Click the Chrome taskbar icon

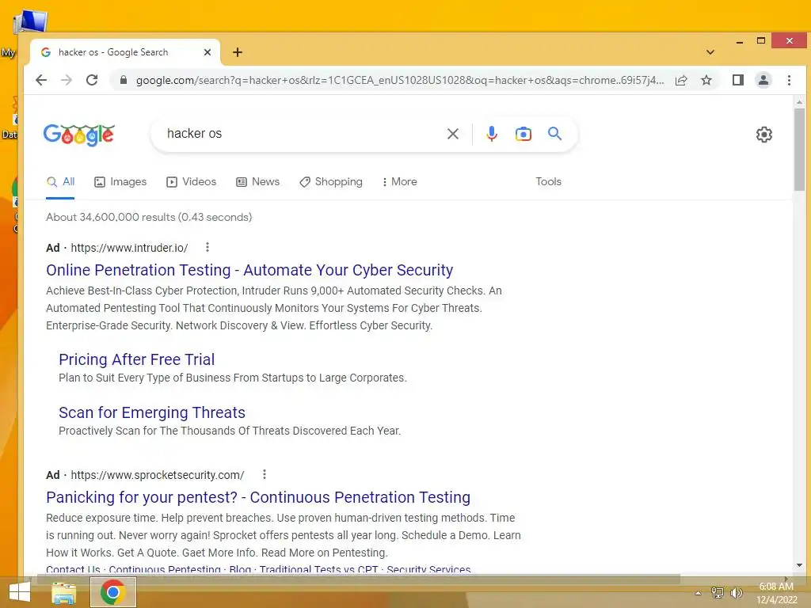(112, 592)
